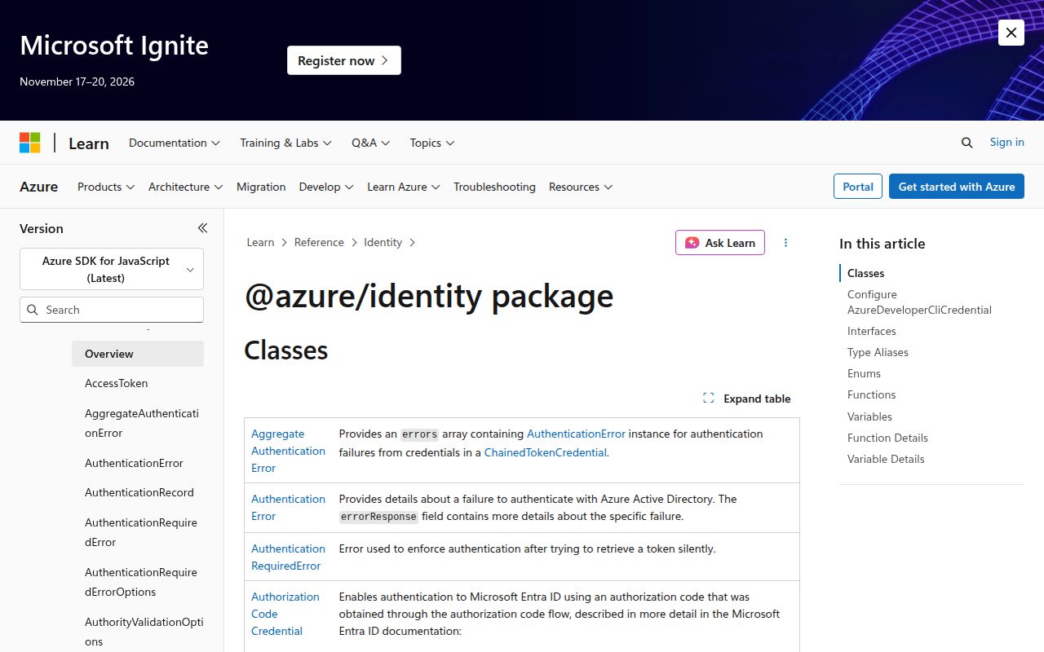Open Authentication RequiredError table link
The width and height of the screenshot is (1044, 652).
tap(288, 557)
